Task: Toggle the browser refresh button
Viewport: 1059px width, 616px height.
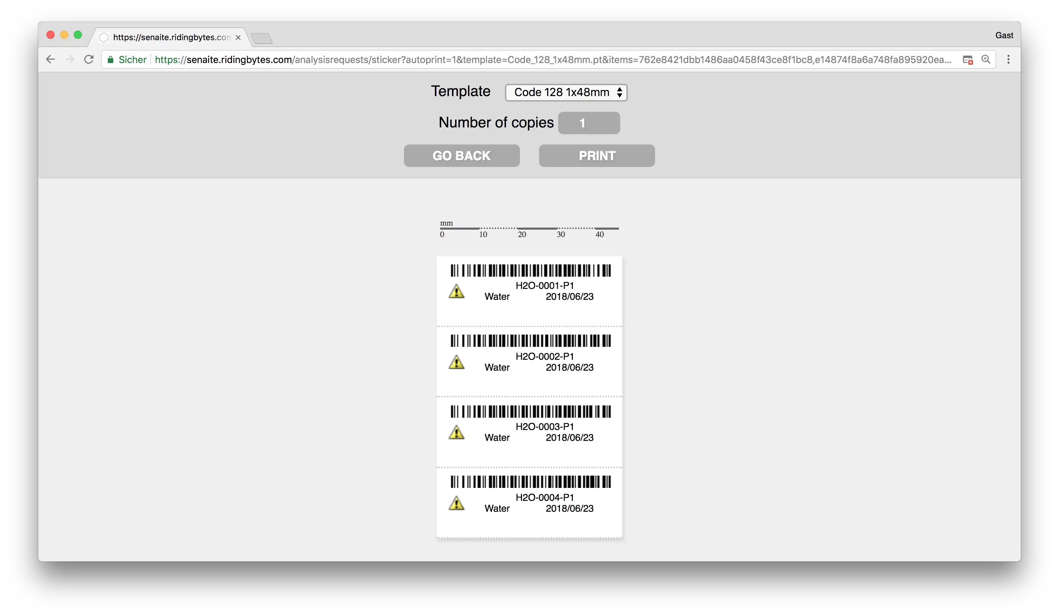Action: tap(88, 59)
